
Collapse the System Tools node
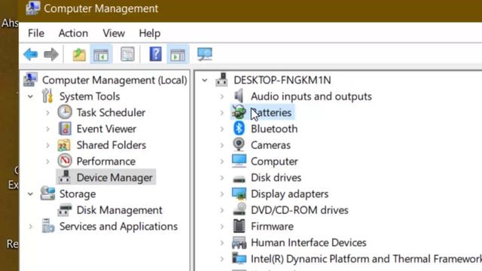(30, 96)
